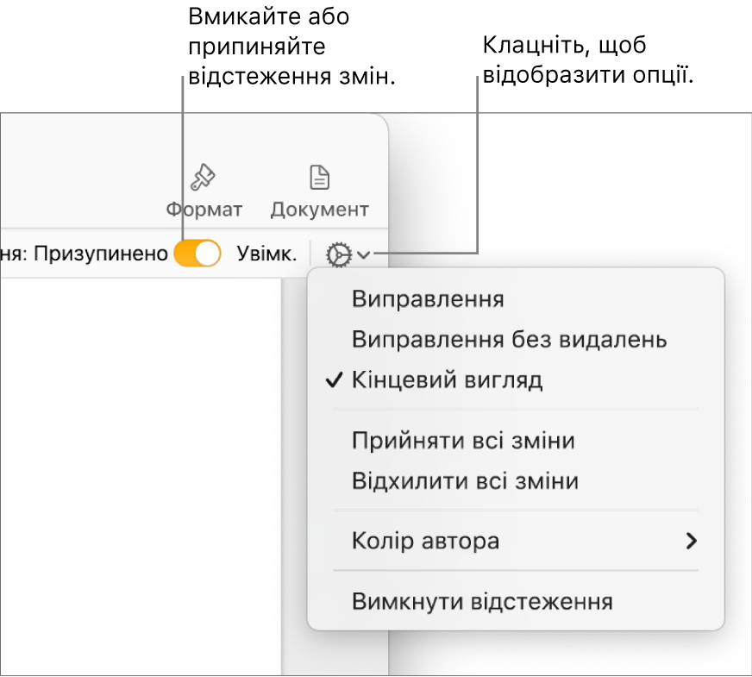Toggle change tracking switch to paused
The image size is (752, 677).
point(197,254)
